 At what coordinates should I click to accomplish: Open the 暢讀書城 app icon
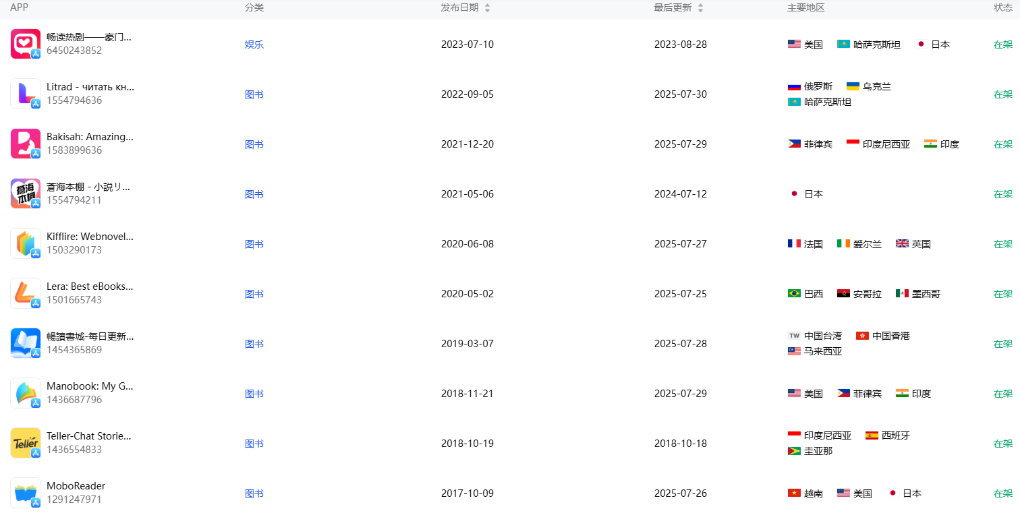(x=26, y=343)
